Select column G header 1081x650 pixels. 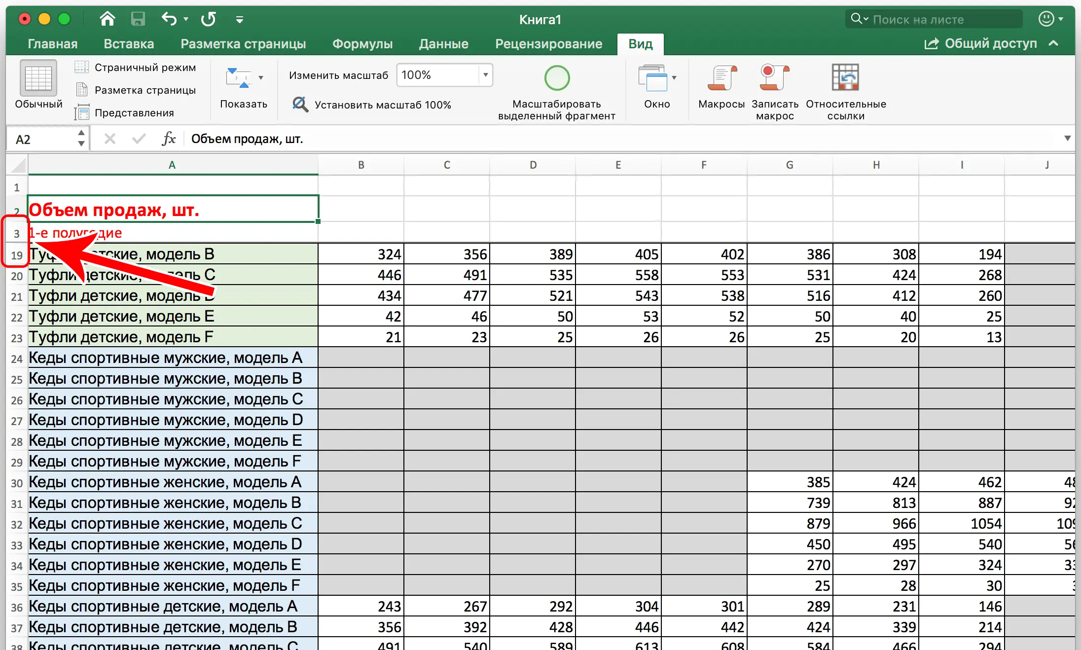tap(790, 165)
